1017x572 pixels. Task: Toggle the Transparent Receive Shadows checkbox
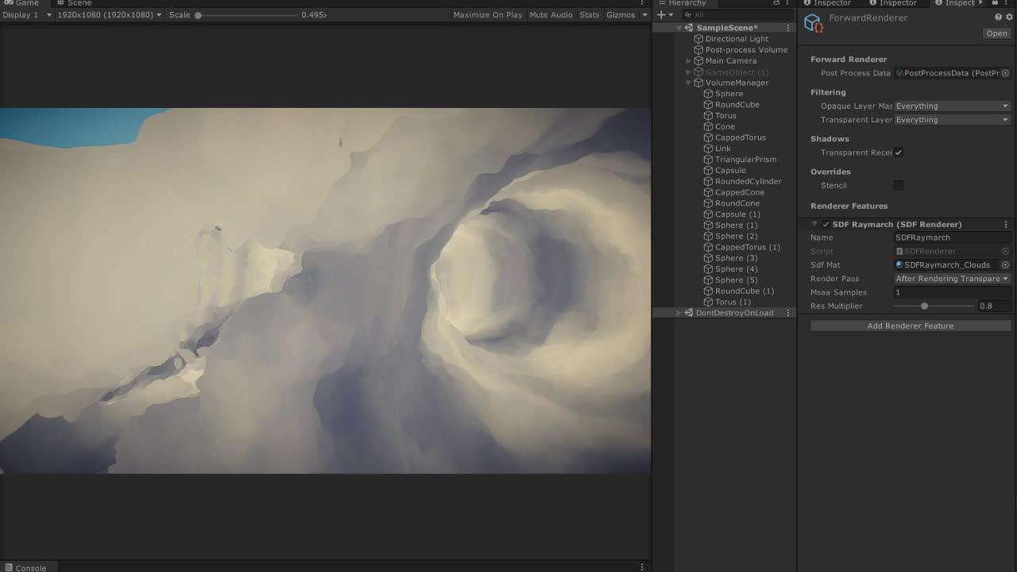[899, 153]
